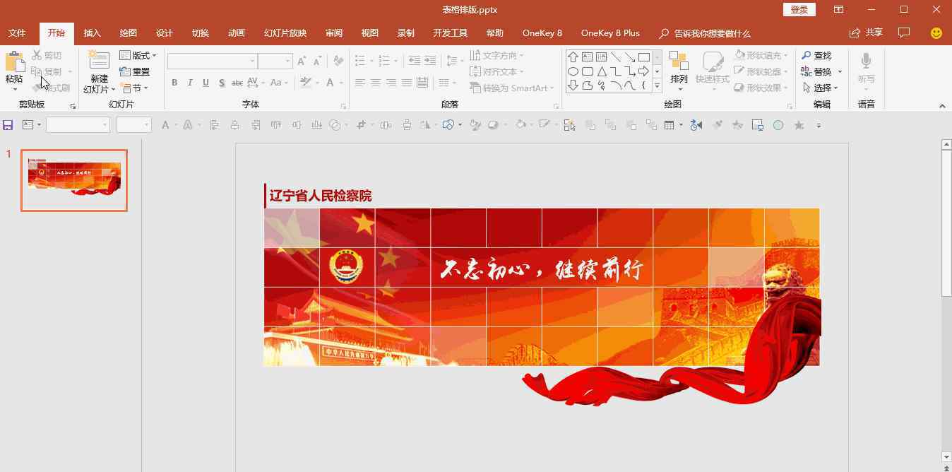Image resolution: width=952 pixels, height=472 pixels.
Task: Select the triangle shape in shapes gallery
Action: (x=602, y=71)
